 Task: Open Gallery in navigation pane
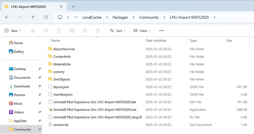(x=16, y=52)
